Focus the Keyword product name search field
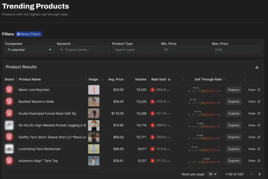The image size is (268, 179). [x=83, y=50]
